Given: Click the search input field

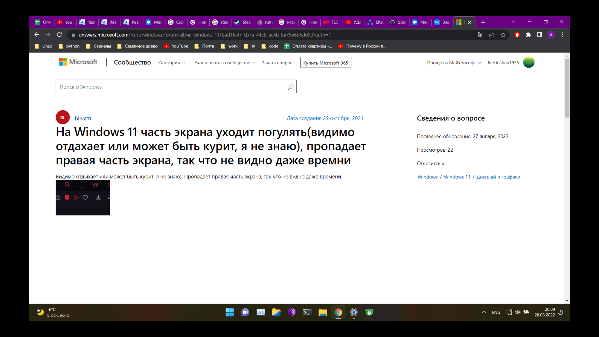Looking at the screenshot, I should [176, 87].
